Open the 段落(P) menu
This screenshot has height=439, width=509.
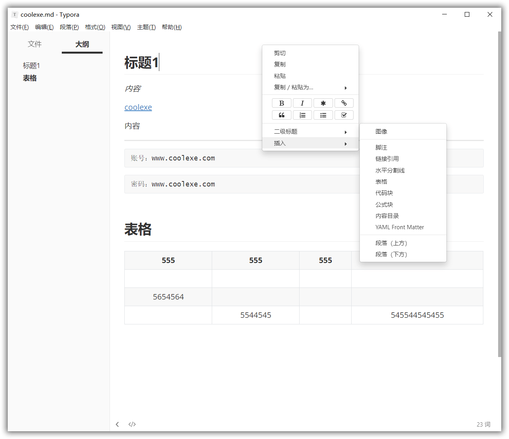[x=69, y=27]
